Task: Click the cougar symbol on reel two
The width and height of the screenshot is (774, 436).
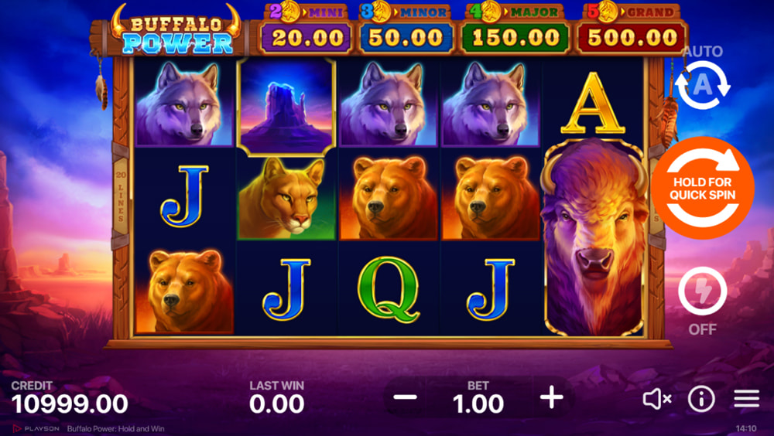Action: [286, 198]
